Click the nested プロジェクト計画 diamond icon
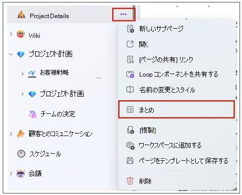The image size is (242, 195). (x=32, y=94)
